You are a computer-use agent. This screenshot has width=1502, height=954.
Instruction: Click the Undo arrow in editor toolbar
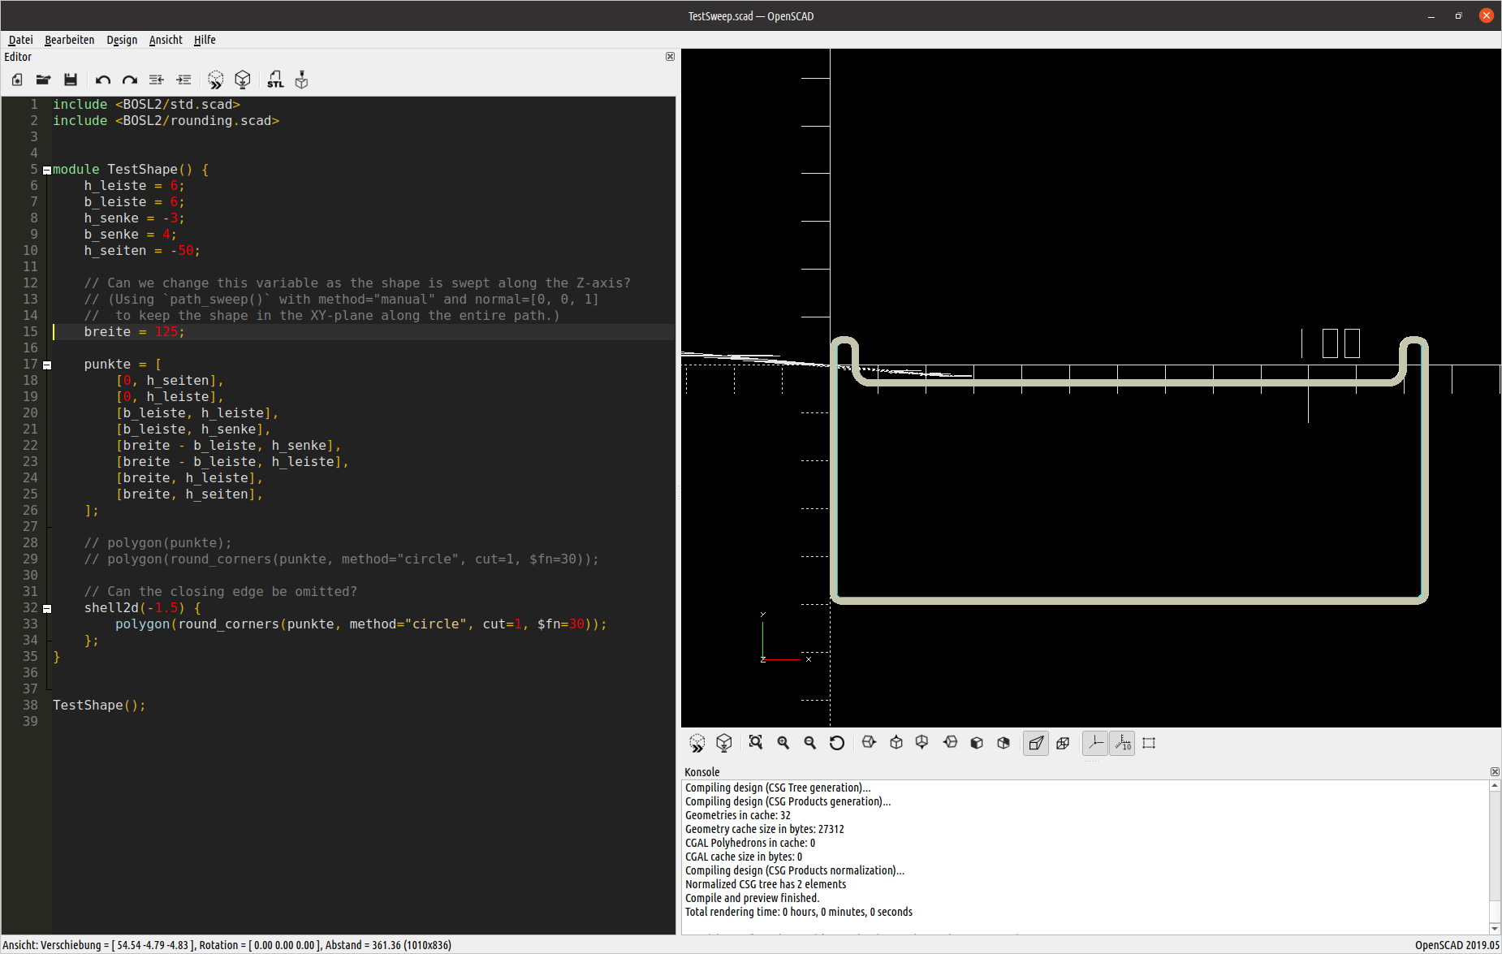pyautogui.click(x=102, y=80)
